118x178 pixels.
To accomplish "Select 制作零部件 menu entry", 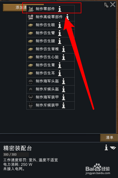I will (51, 9).
